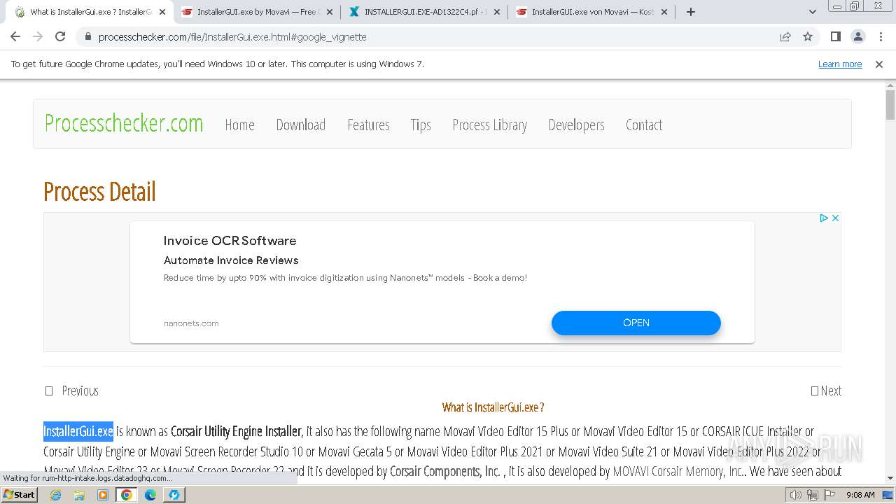The height and width of the screenshot is (504, 896).
Task: Click 'Corsair Utility Engine Installer' bold text
Action: (x=236, y=431)
